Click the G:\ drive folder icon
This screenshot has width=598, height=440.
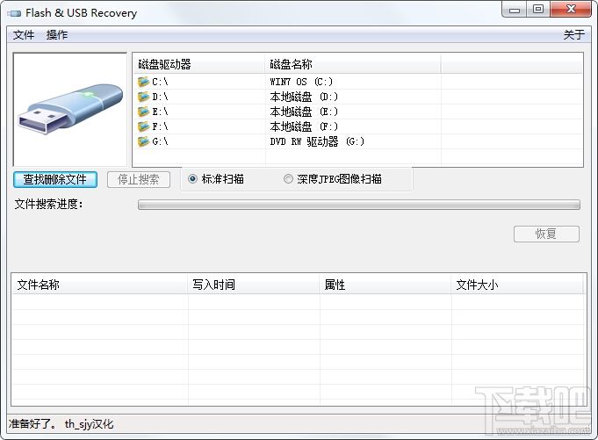coord(143,141)
